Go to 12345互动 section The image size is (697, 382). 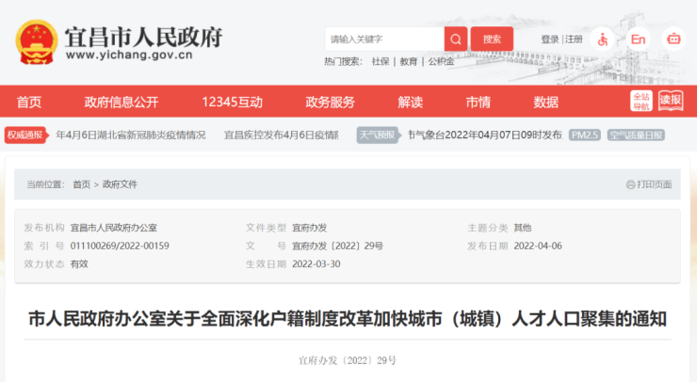pos(232,102)
